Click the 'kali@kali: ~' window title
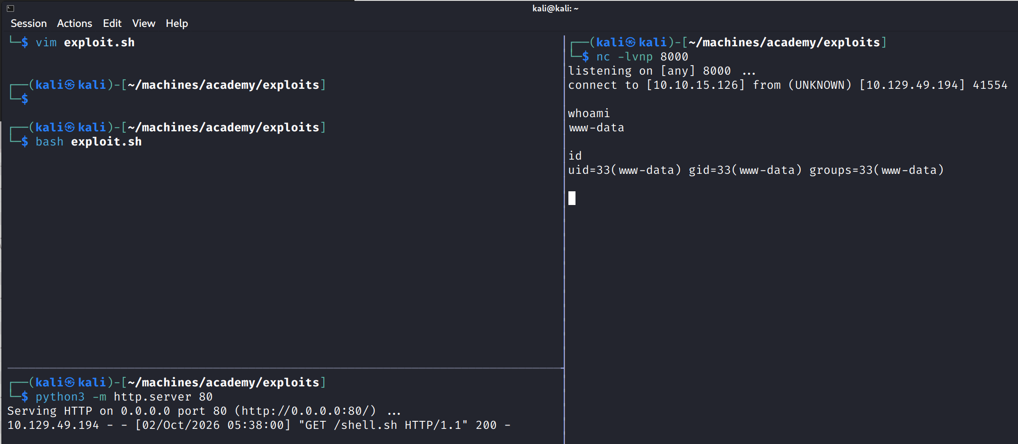 (555, 8)
